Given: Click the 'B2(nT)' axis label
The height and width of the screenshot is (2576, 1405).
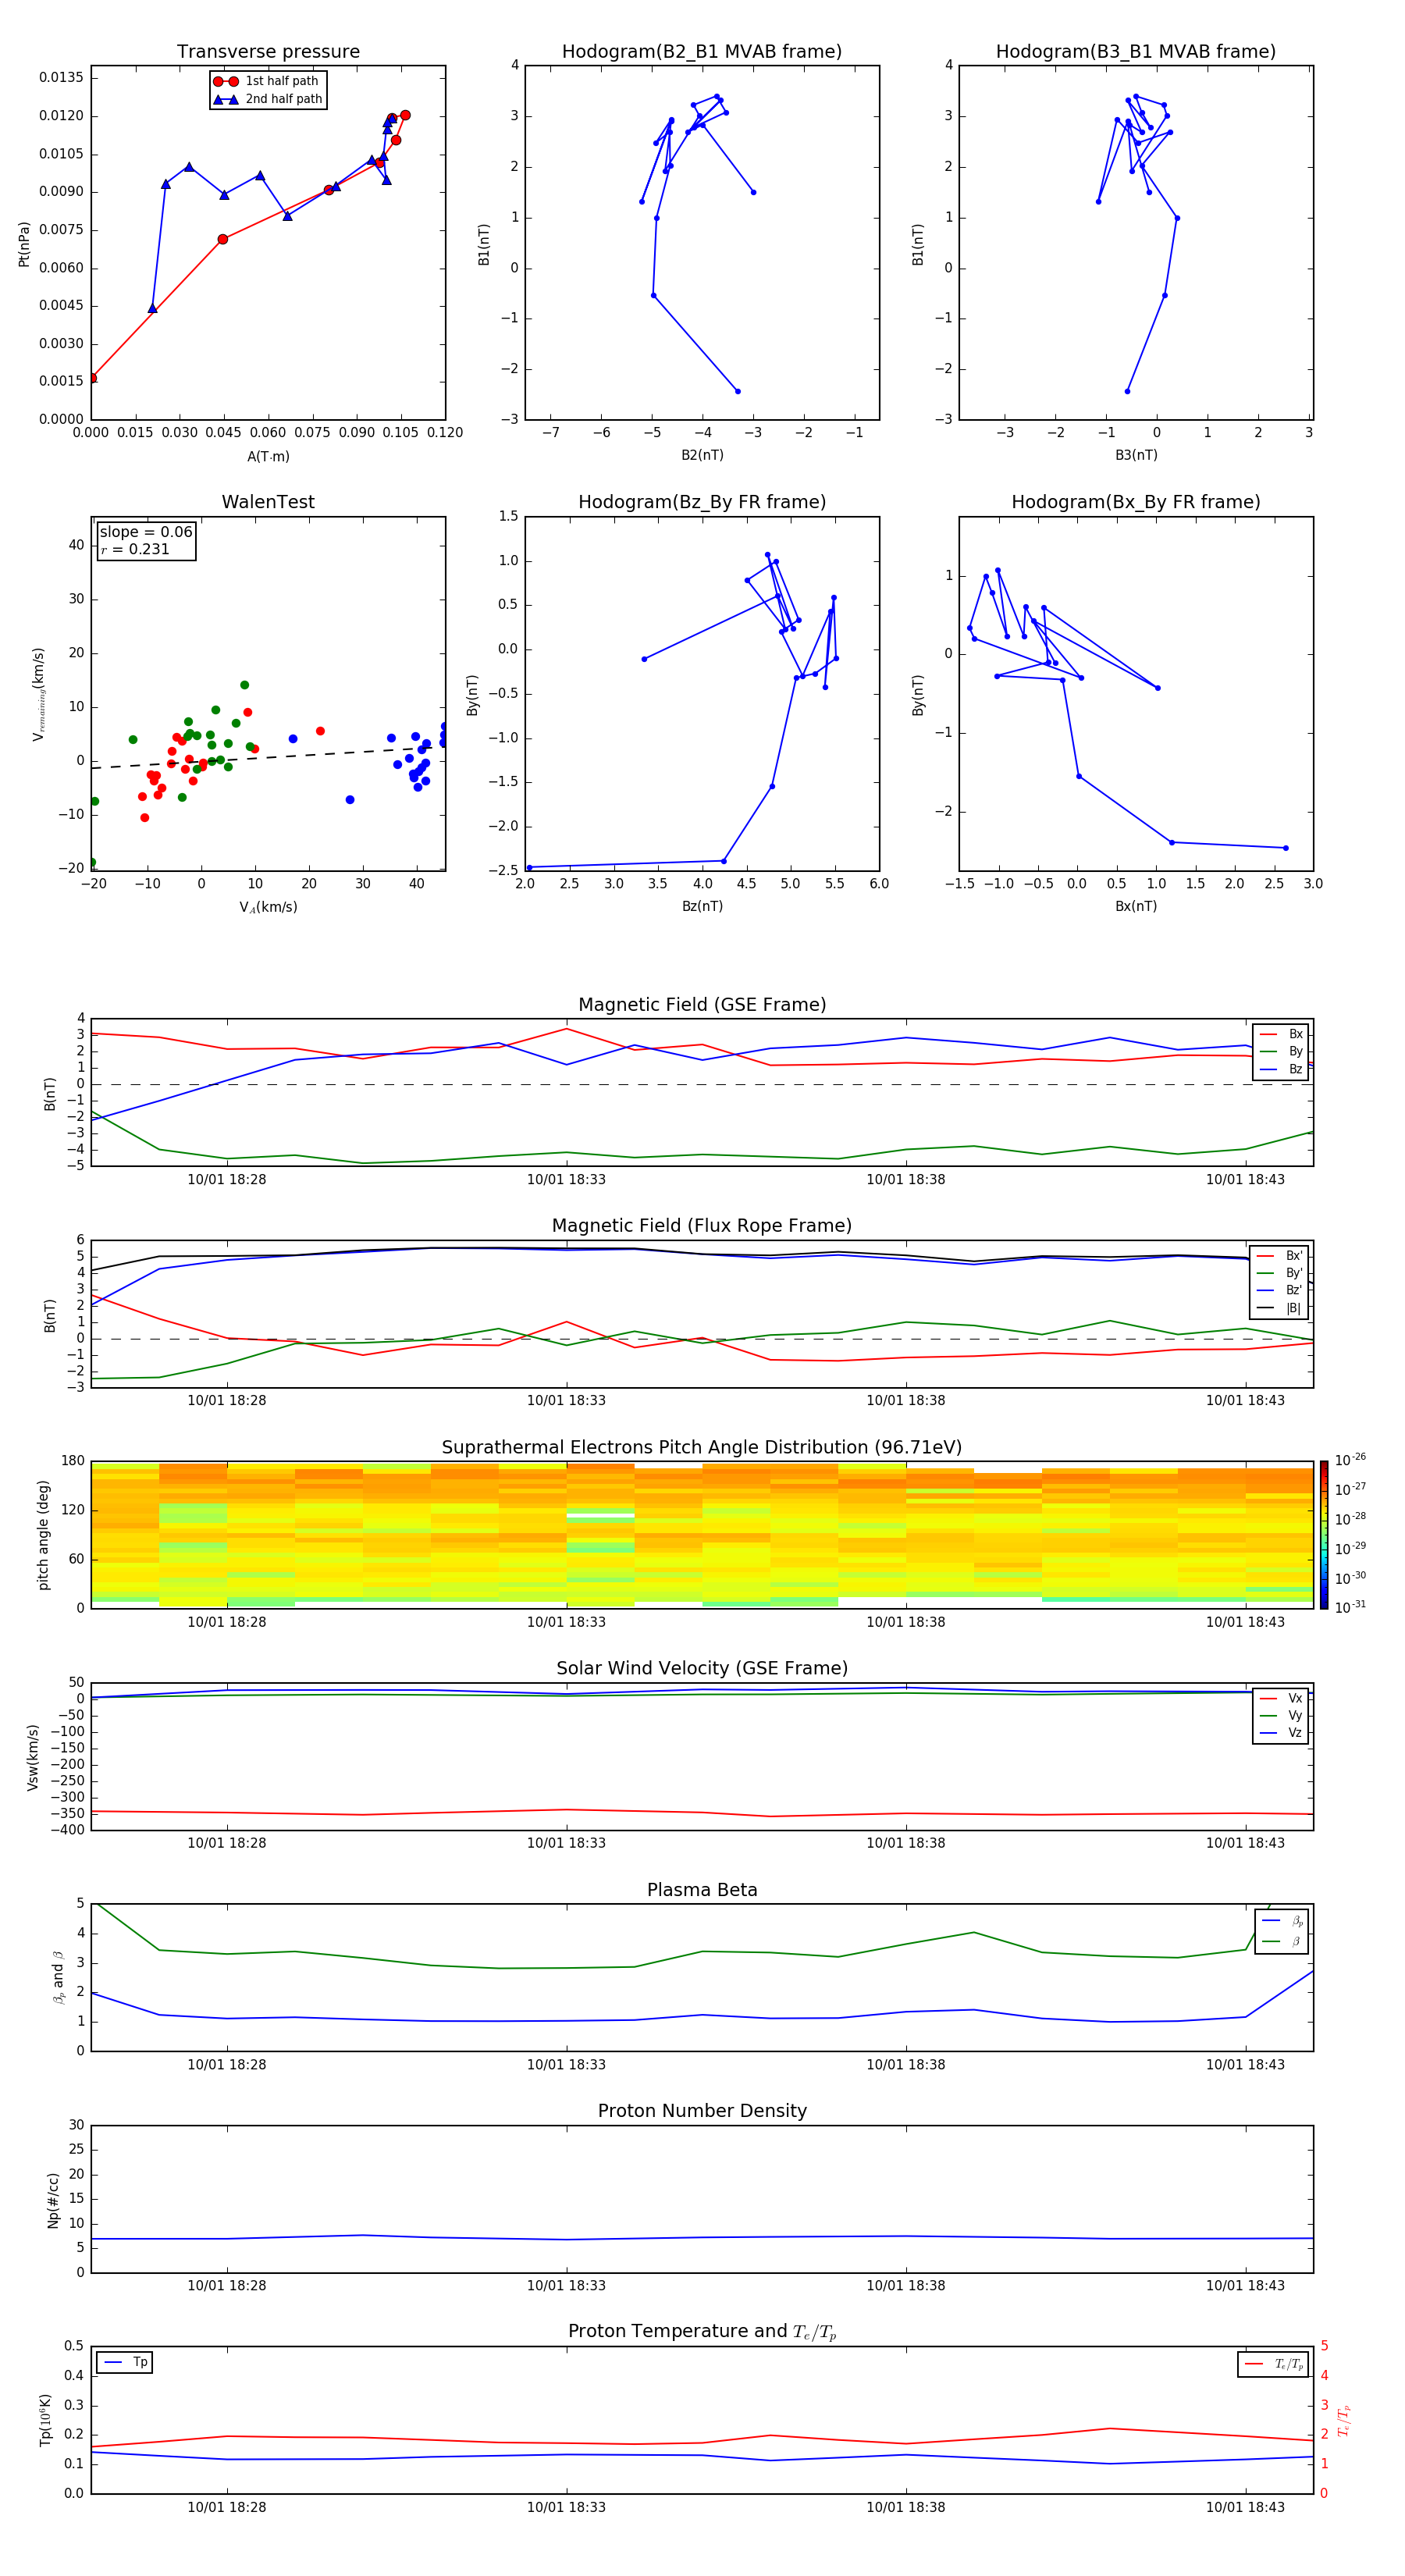Looking at the screenshot, I should point(702,455).
